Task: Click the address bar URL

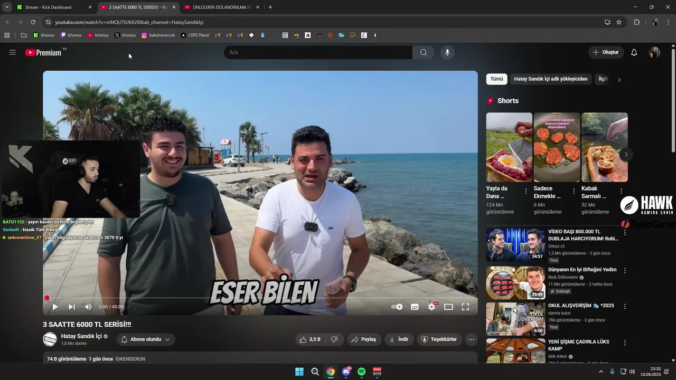Action: pyautogui.click(x=129, y=22)
